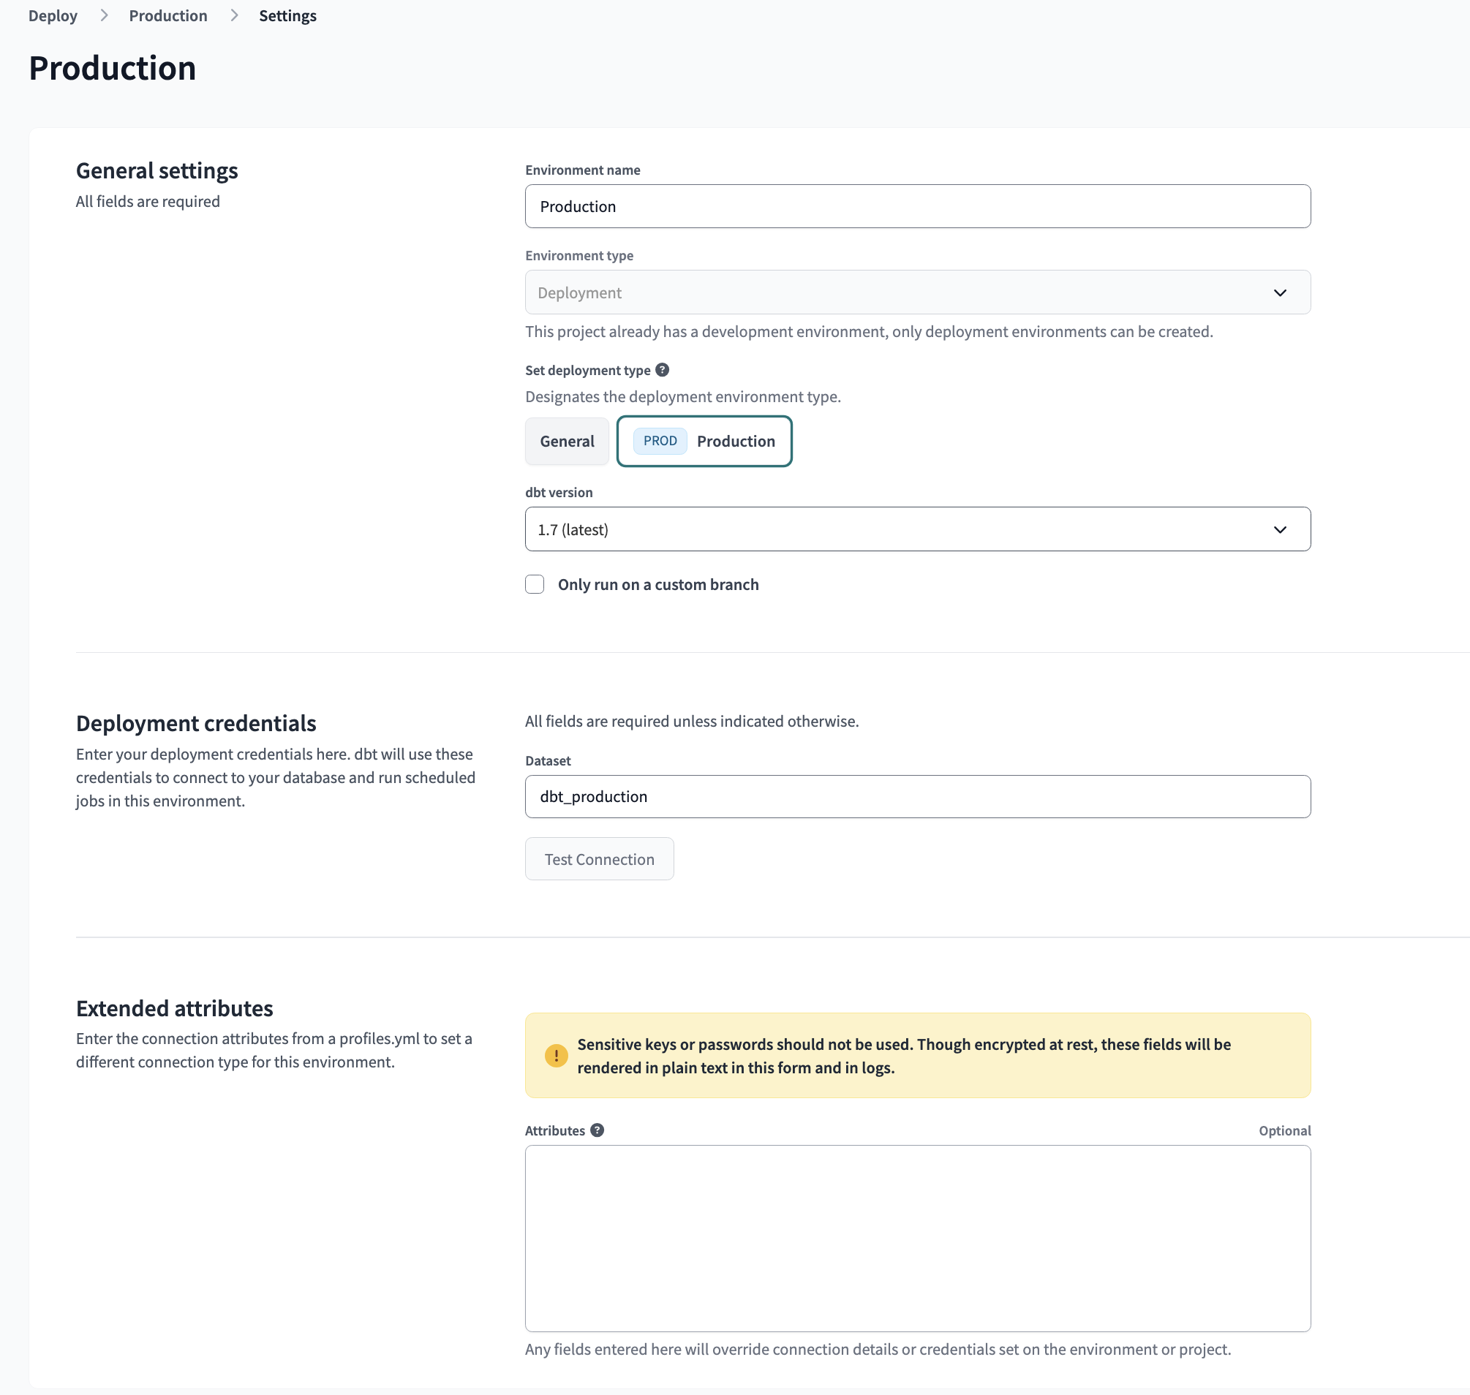Select the Production deployment type
This screenshot has height=1395, width=1470.
click(x=704, y=441)
